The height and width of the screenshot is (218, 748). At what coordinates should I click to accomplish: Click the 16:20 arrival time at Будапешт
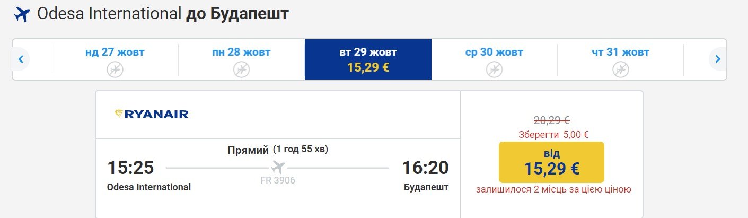(425, 168)
